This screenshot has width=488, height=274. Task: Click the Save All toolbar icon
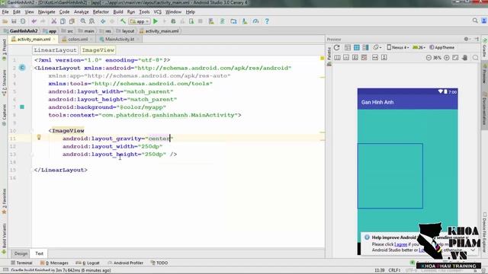[14, 21]
